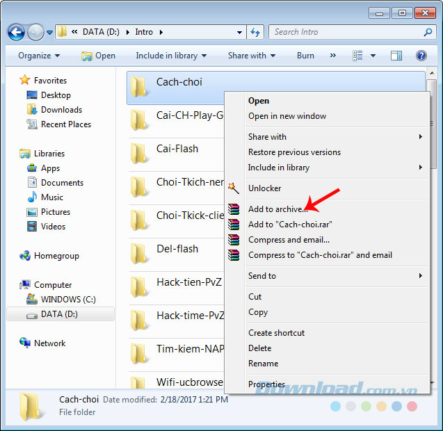This screenshot has width=443, height=431.
Task: Click the search magnifier icon
Action: [x=428, y=32]
